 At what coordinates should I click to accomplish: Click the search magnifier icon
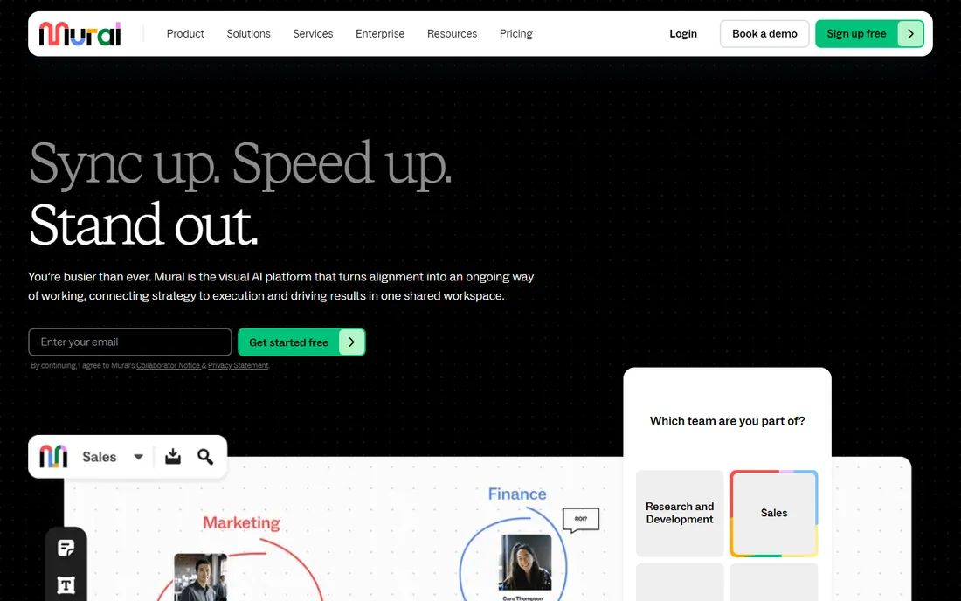[205, 456]
